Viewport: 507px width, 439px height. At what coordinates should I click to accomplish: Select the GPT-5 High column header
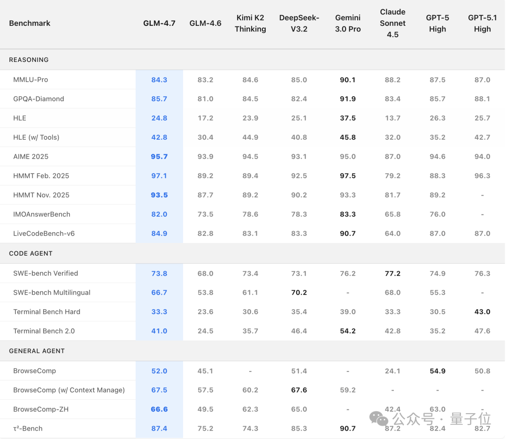point(438,23)
